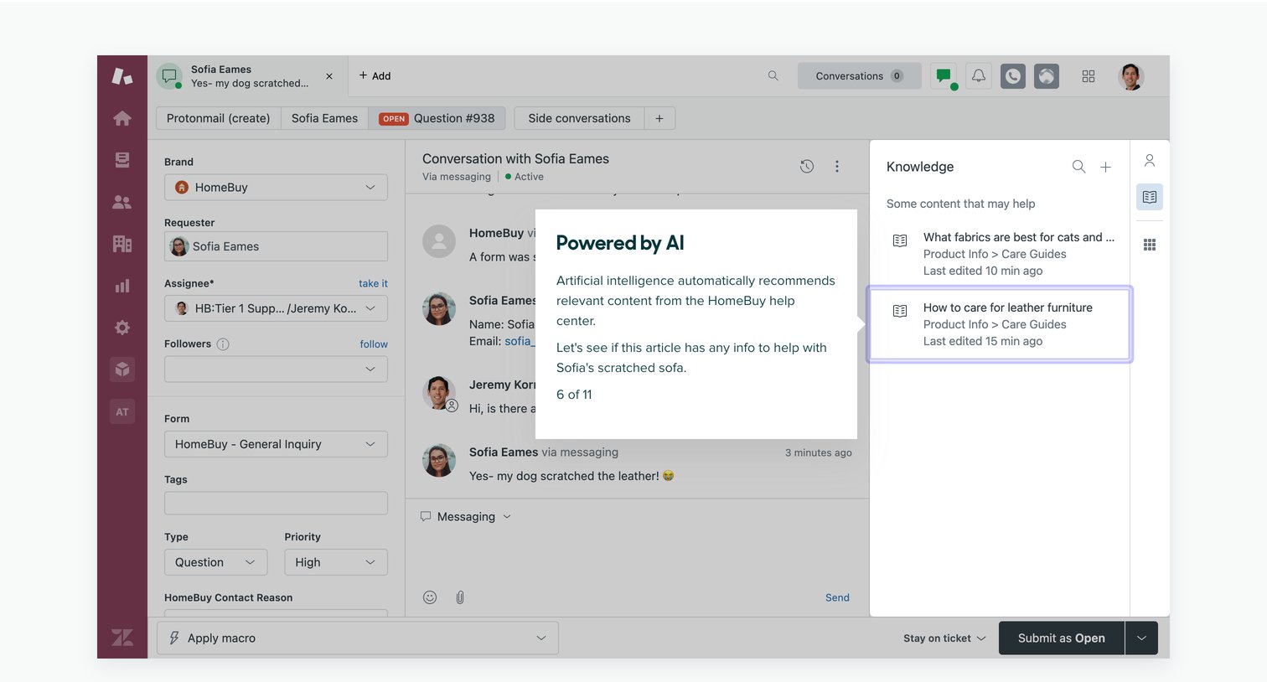The width and height of the screenshot is (1267, 682).
Task: Open the Messaging channel dropdown
Action: coord(466,517)
